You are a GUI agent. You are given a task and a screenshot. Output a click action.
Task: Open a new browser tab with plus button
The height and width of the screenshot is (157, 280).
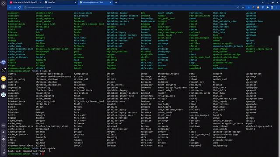116,2
